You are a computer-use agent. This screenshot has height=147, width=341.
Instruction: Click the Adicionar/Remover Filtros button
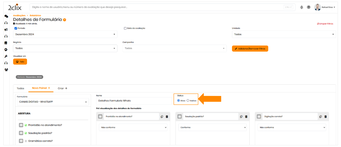coord(250,49)
